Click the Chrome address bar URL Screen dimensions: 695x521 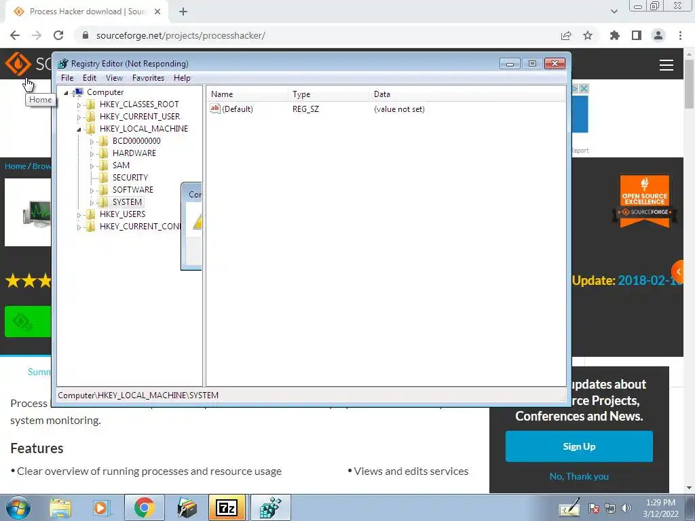pos(181,35)
